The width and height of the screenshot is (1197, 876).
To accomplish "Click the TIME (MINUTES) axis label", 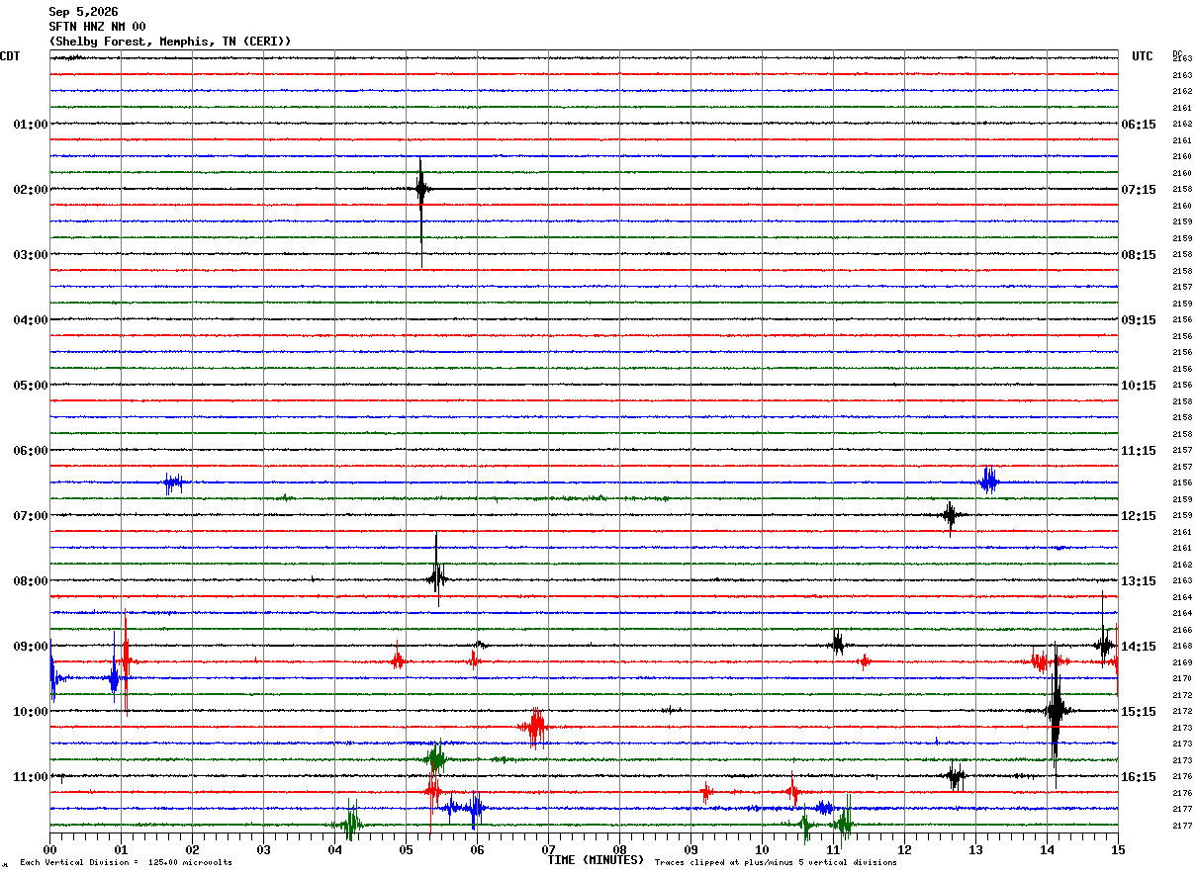I will click(596, 860).
